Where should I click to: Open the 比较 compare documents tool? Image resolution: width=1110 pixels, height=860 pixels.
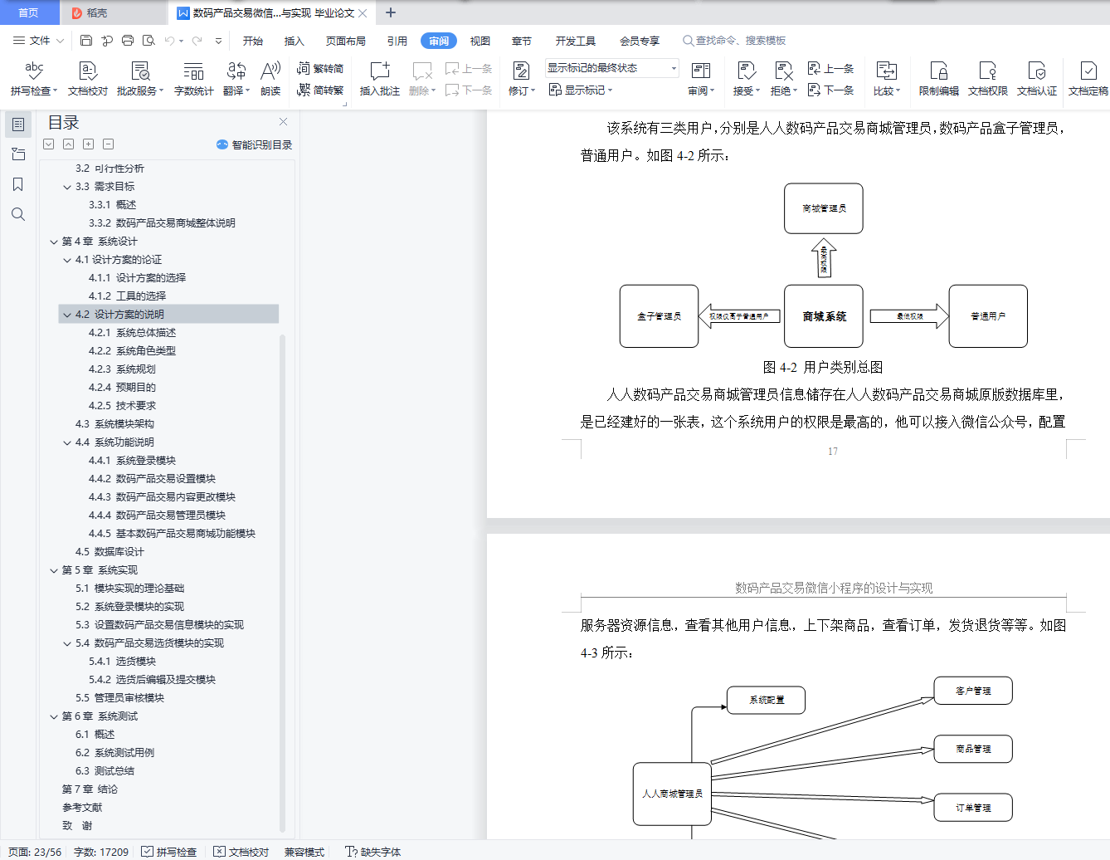click(x=887, y=79)
